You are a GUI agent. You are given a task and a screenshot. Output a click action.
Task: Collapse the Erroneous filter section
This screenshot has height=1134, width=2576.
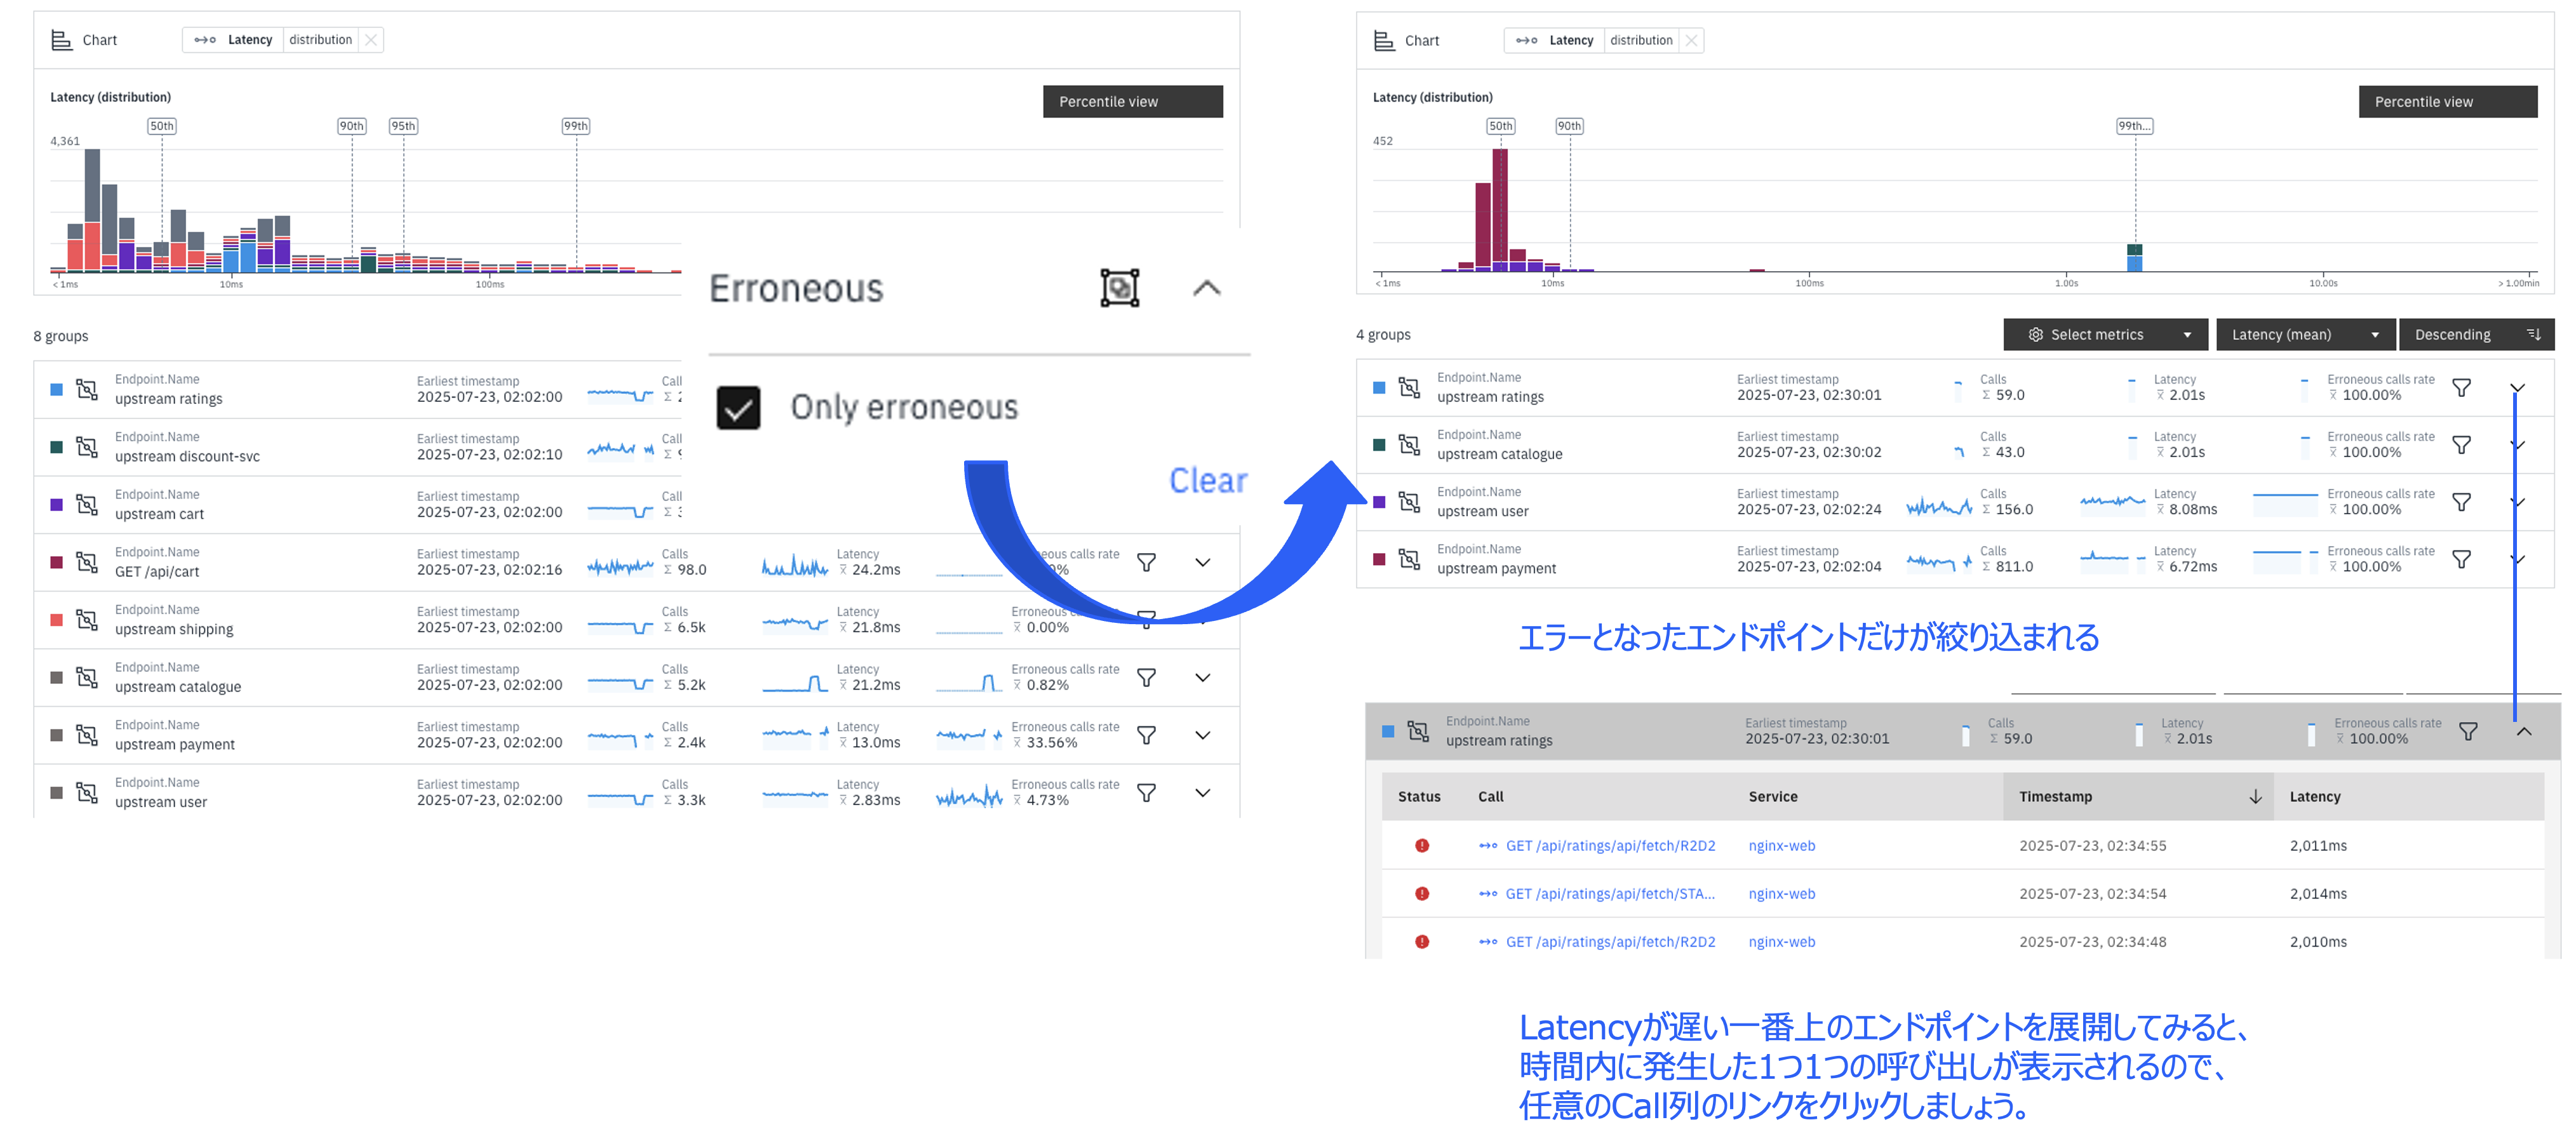(1206, 288)
